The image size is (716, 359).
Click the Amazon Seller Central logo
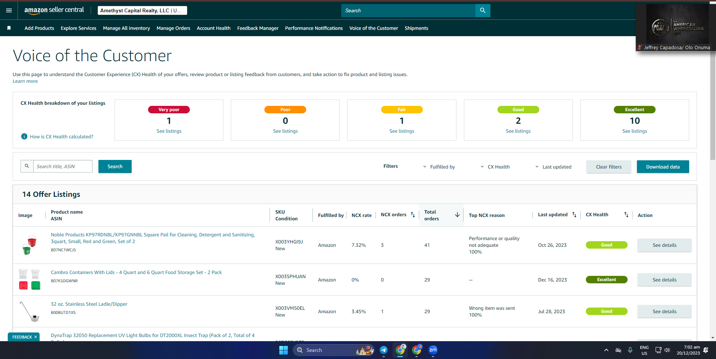[x=54, y=10]
